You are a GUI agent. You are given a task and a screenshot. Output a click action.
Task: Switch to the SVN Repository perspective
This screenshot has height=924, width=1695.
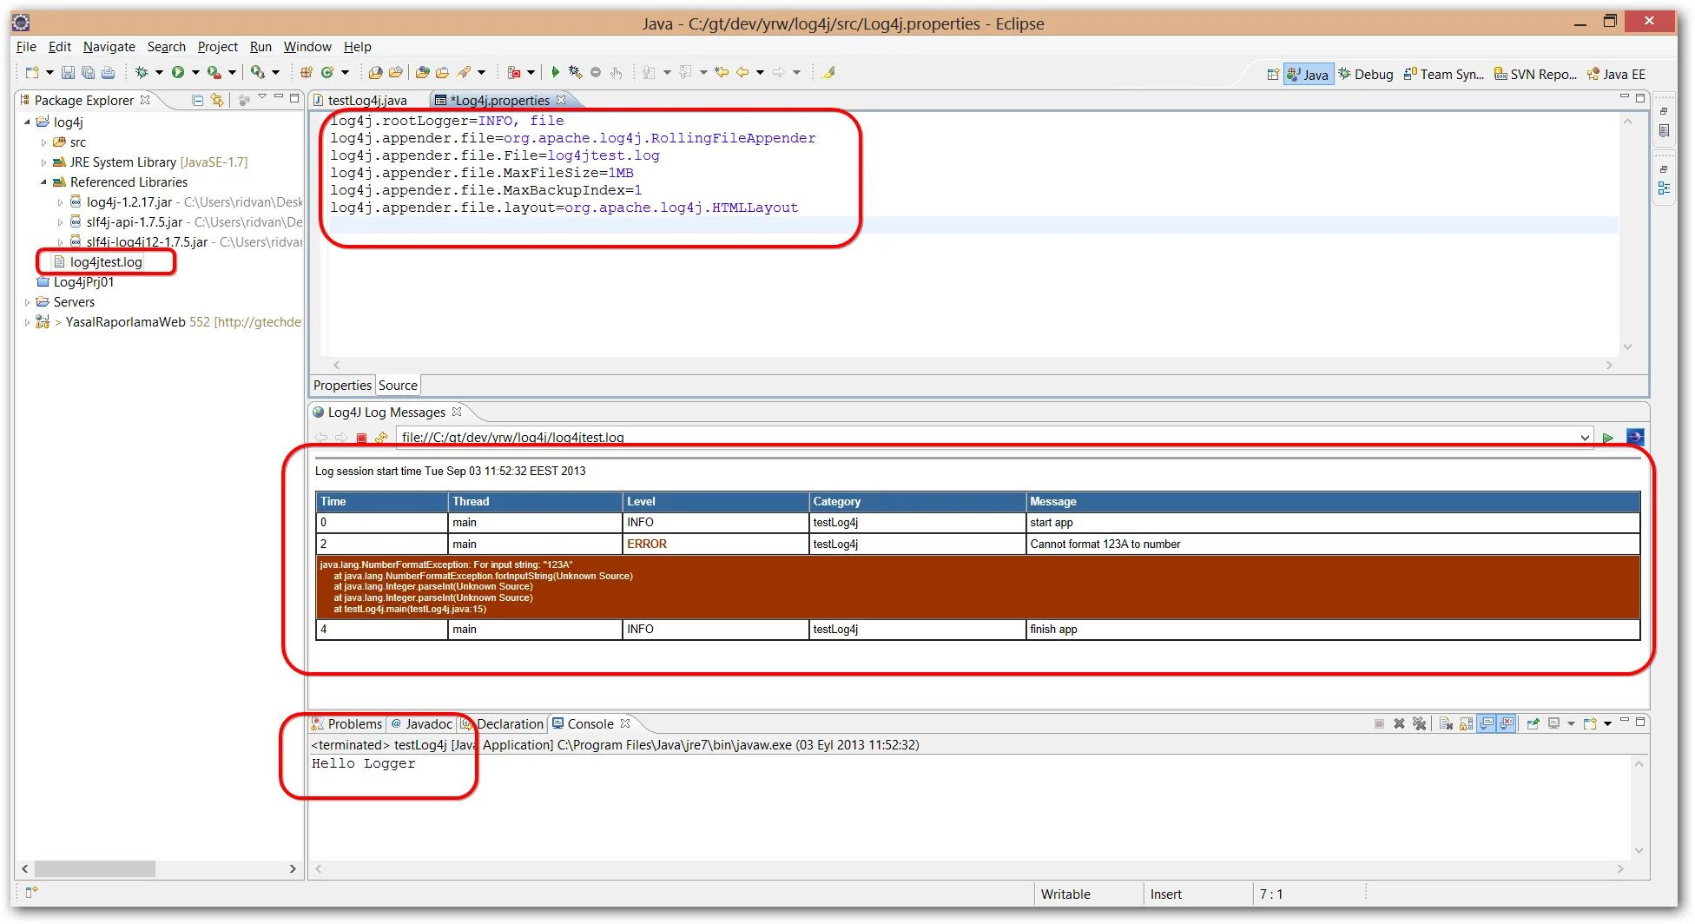point(1536,74)
